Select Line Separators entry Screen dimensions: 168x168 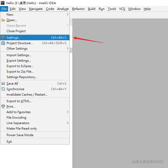(35, 123)
